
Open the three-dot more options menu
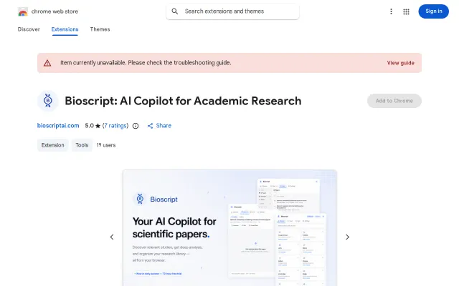point(391,11)
